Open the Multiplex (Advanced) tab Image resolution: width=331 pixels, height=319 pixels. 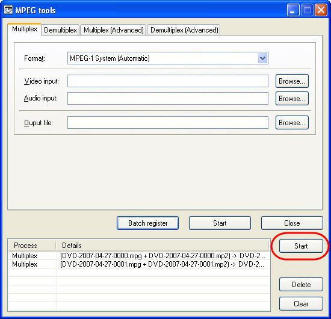[114, 30]
